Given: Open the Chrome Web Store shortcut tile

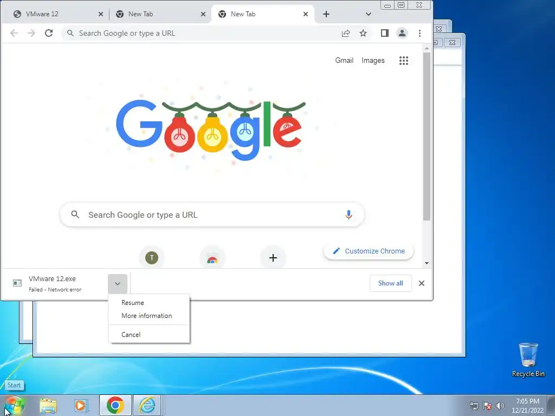Looking at the screenshot, I should click(x=212, y=258).
